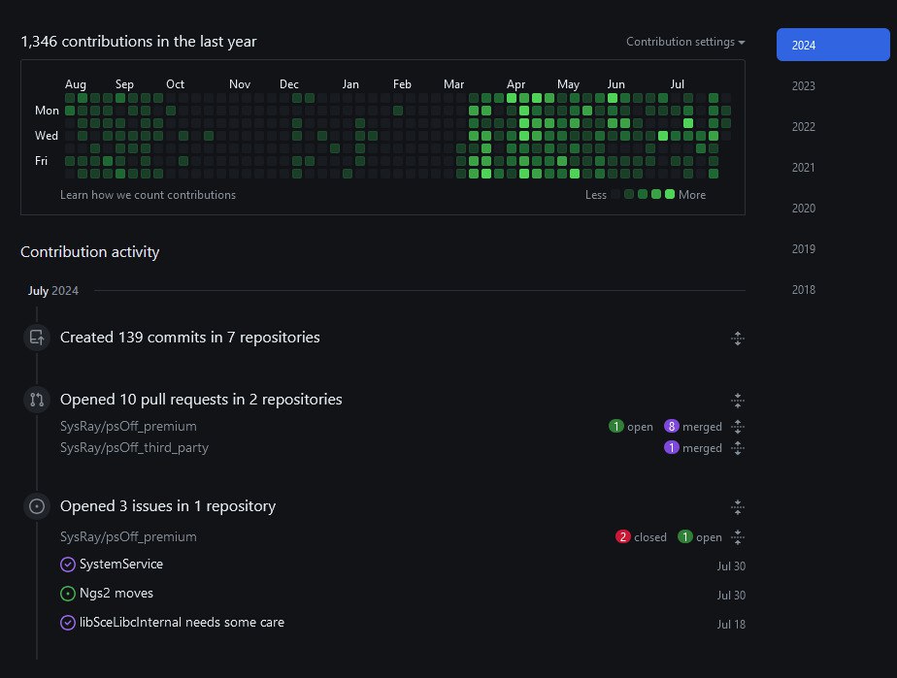Collapse the Created 139 commits section
897x678 pixels.
coord(737,339)
